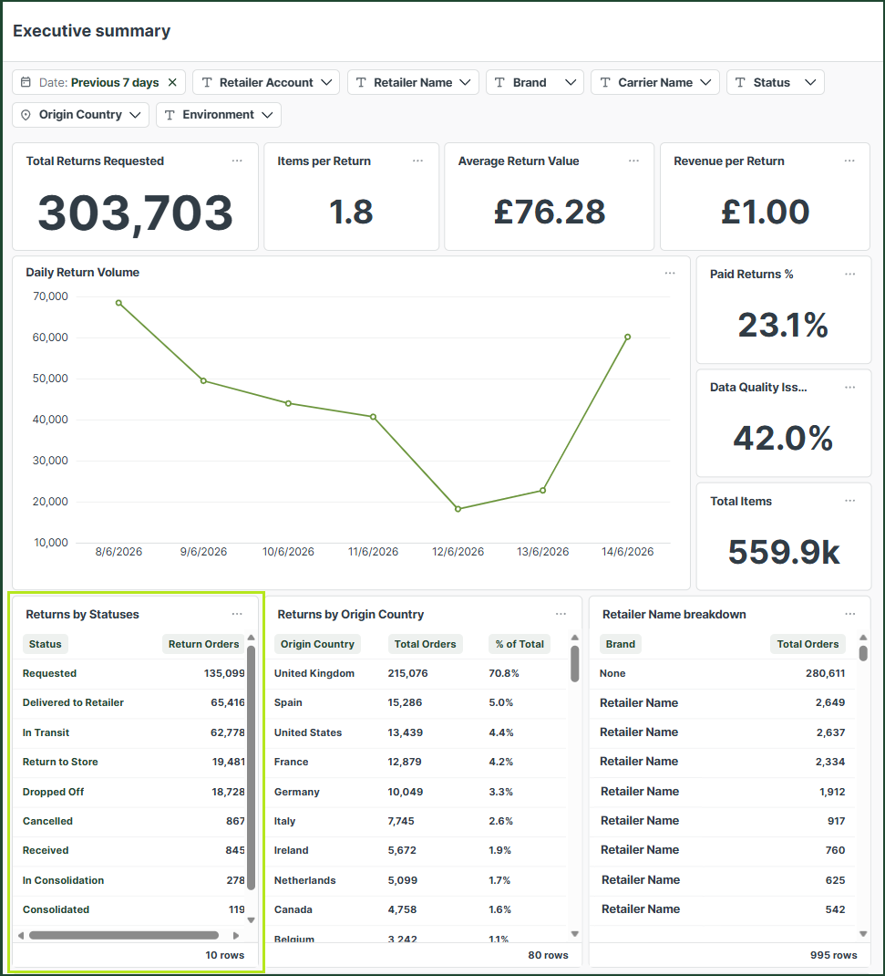This screenshot has width=885, height=976.
Task: Click the 14/6/2026 data point on chart
Action: [x=628, y=337]
